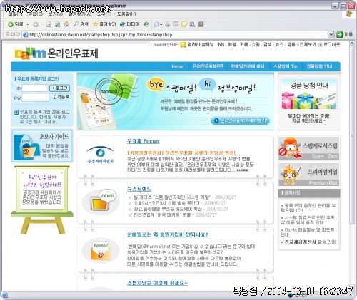Click the Print toolbar icon
The height and width of the screenshot is (300, 357).
(168, 24)
